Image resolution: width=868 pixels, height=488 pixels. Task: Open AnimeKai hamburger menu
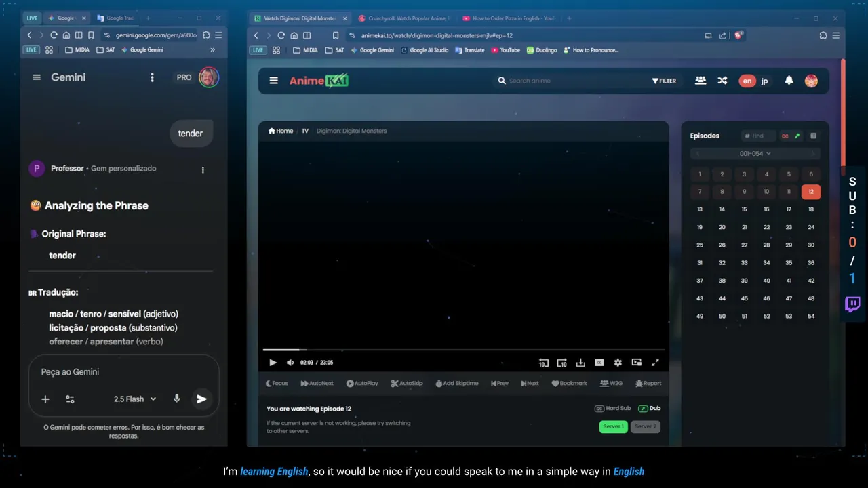click(273, 81)
